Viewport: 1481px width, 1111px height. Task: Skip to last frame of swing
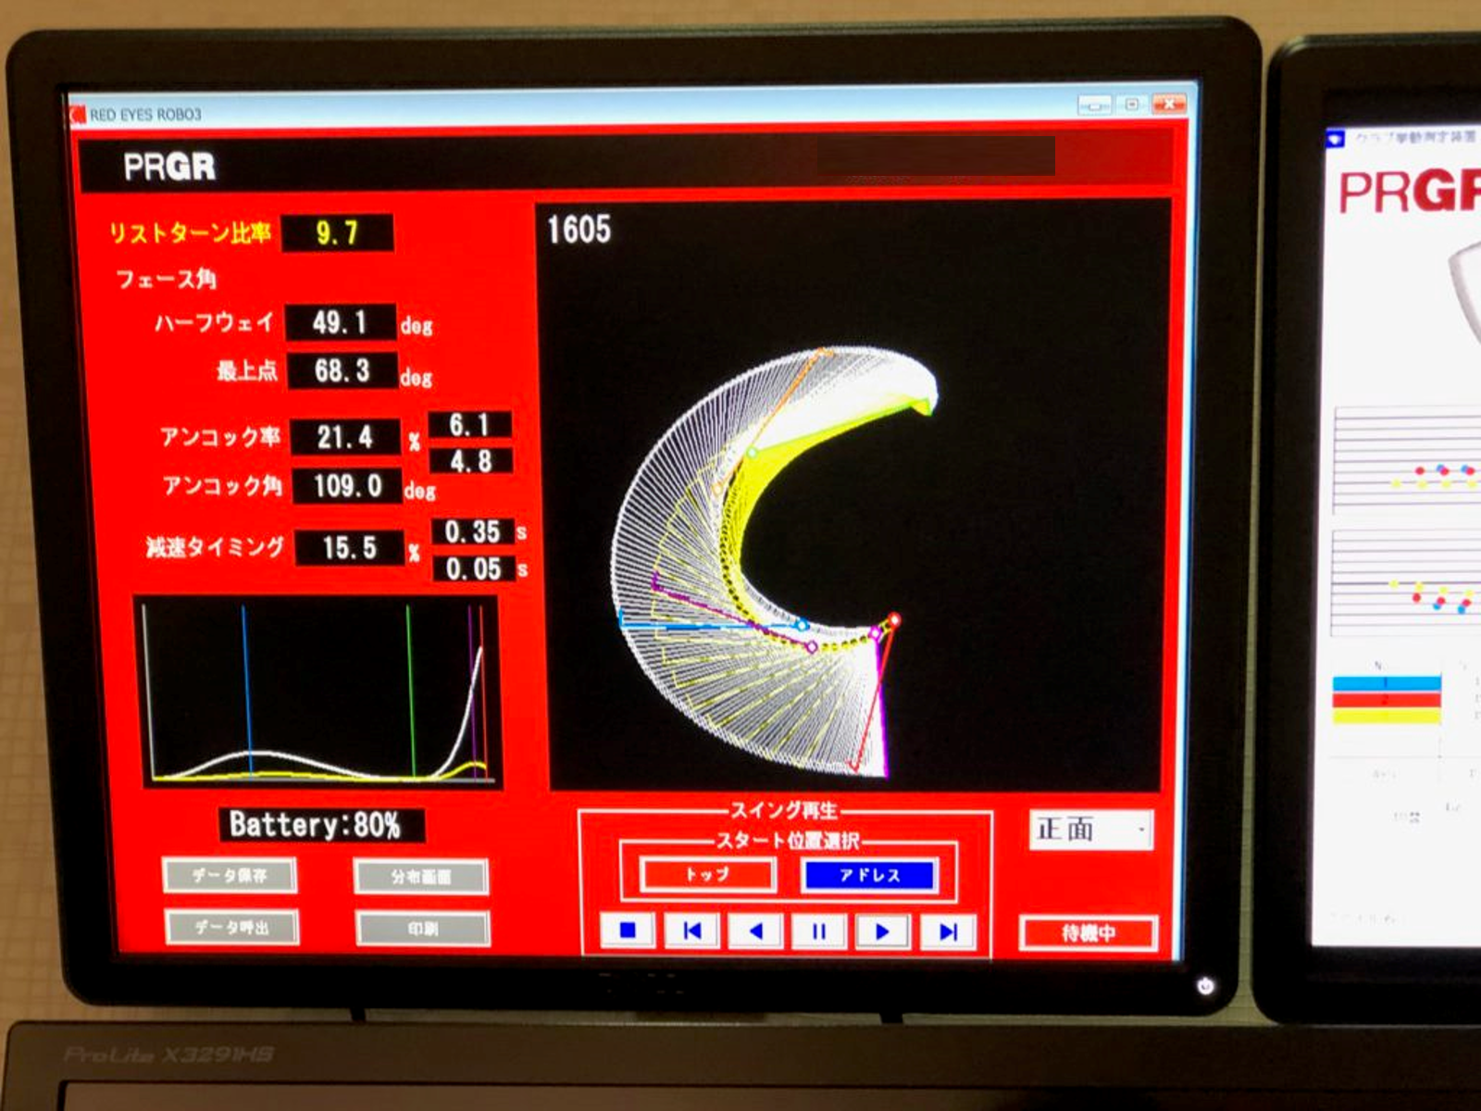[948, 931]
